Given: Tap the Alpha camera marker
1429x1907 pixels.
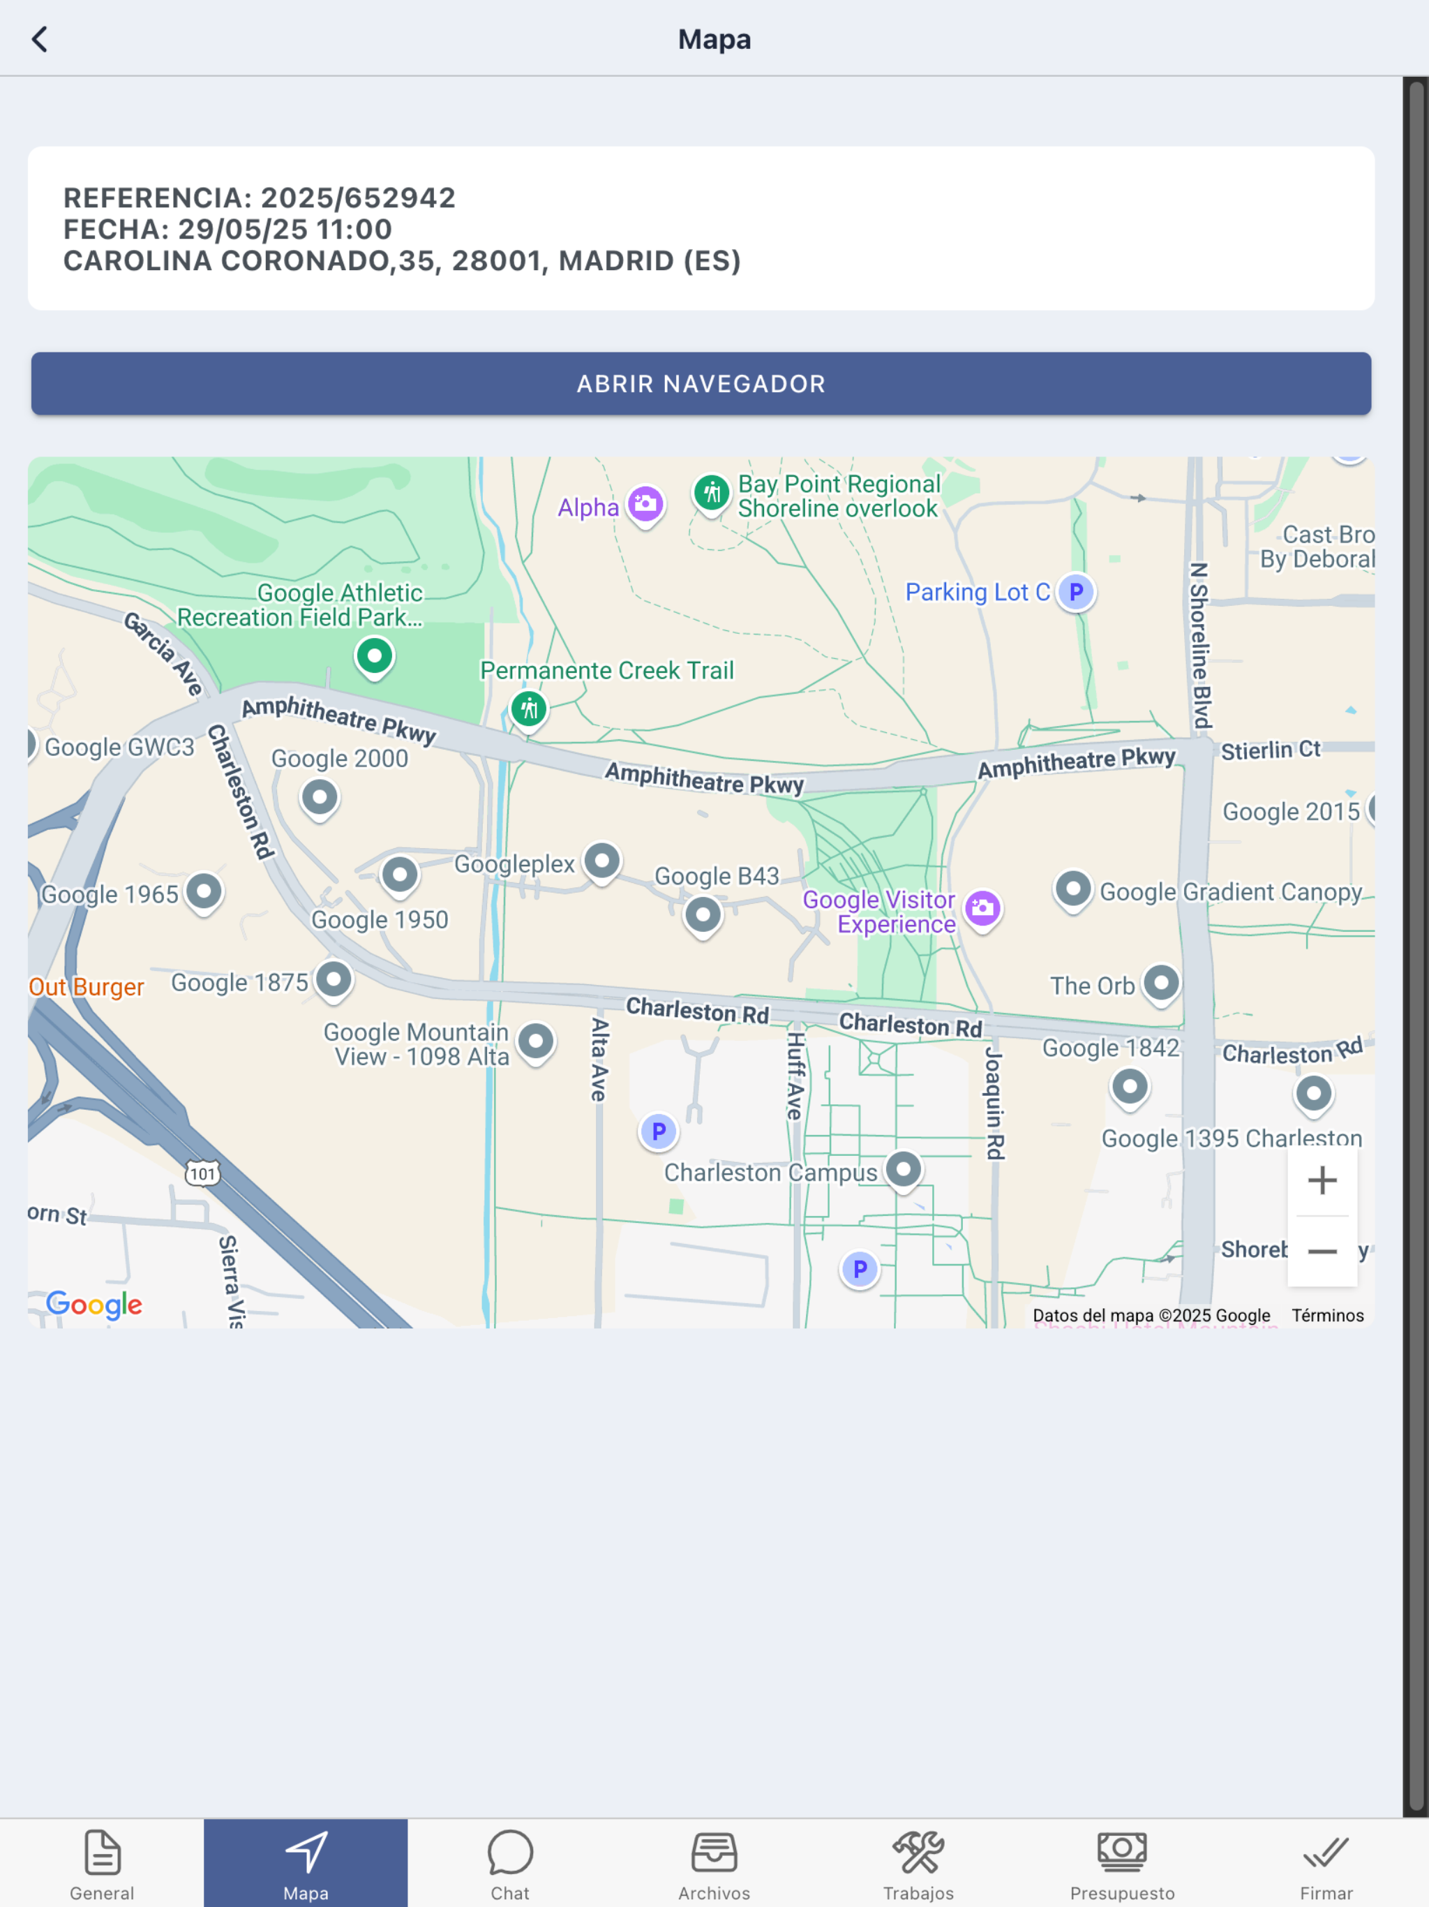Looking at the screenshot, I should pyautogui.click(x=645, y=505).
